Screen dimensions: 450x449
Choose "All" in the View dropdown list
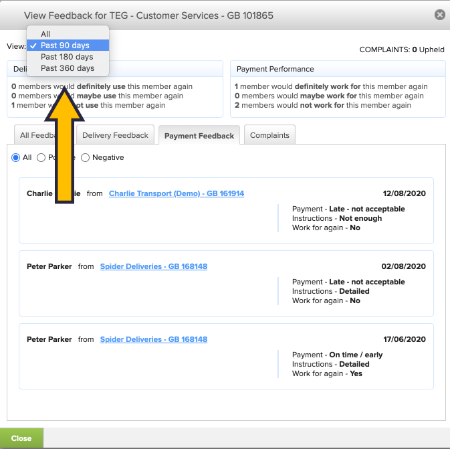click(x=45, y=34)
